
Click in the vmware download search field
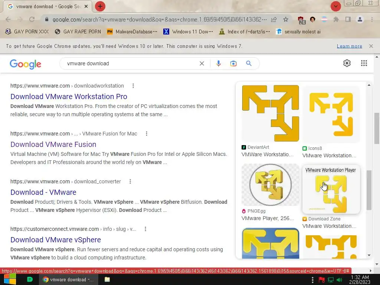coord(131,63)
